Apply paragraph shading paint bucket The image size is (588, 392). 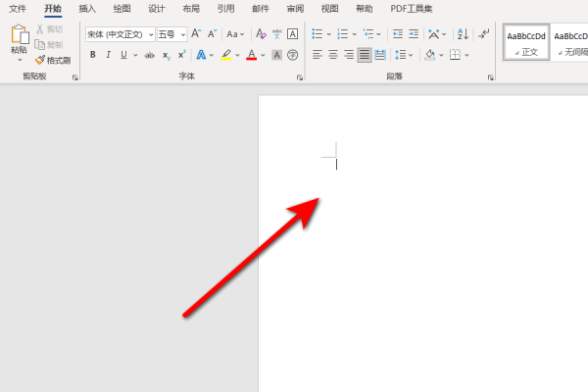(x=430, y=55)
